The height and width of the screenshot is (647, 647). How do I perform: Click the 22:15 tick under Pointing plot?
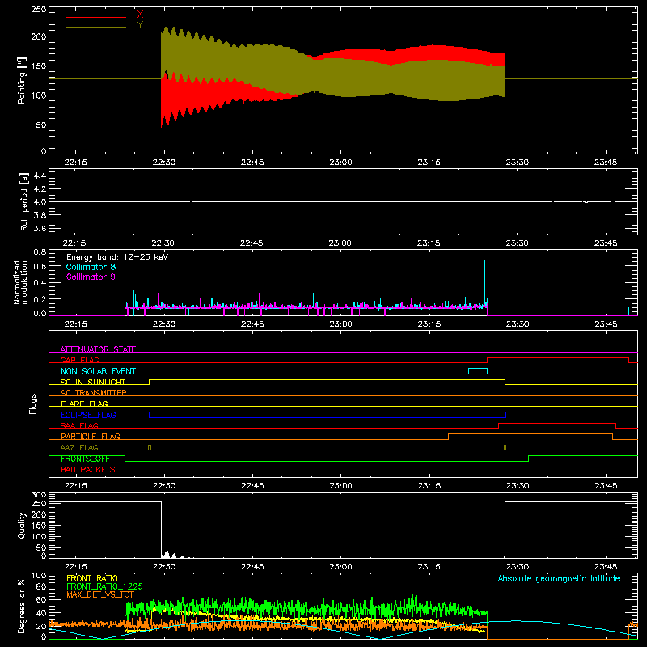pyautogui.click(x=75, y=163)
